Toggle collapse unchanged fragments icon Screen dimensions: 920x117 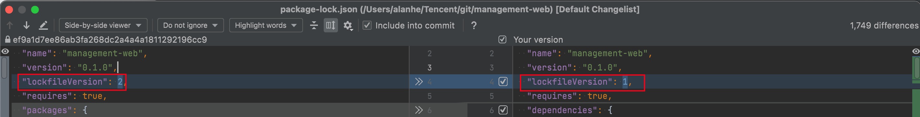314,25
